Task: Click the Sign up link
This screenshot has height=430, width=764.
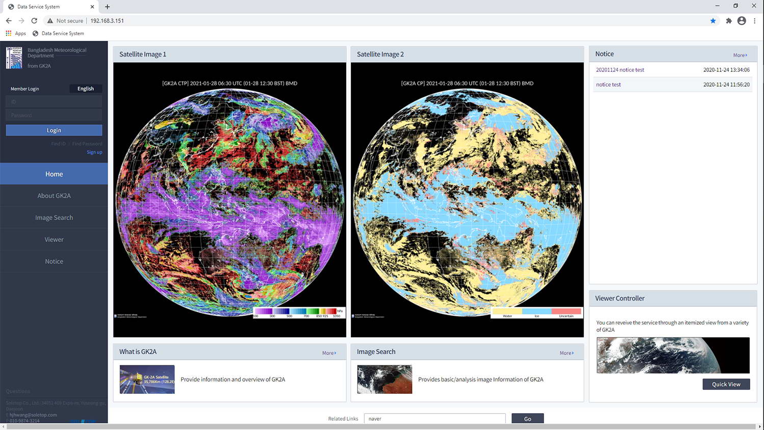Action: click(x=94, y=152)
